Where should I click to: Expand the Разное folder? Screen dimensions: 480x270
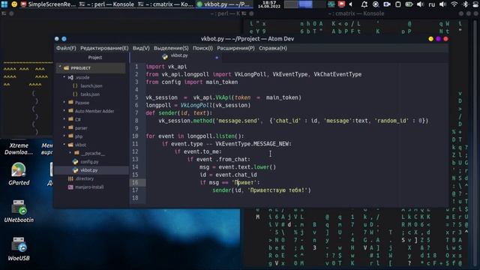click(64, 102)
